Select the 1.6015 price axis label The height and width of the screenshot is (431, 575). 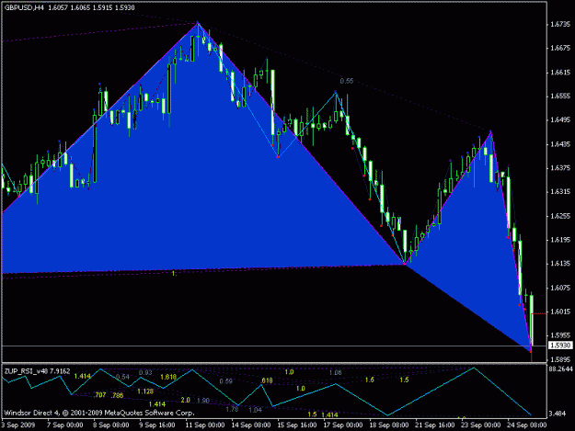[560, 312]
